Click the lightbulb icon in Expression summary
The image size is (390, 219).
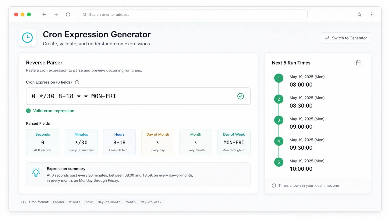36,172
